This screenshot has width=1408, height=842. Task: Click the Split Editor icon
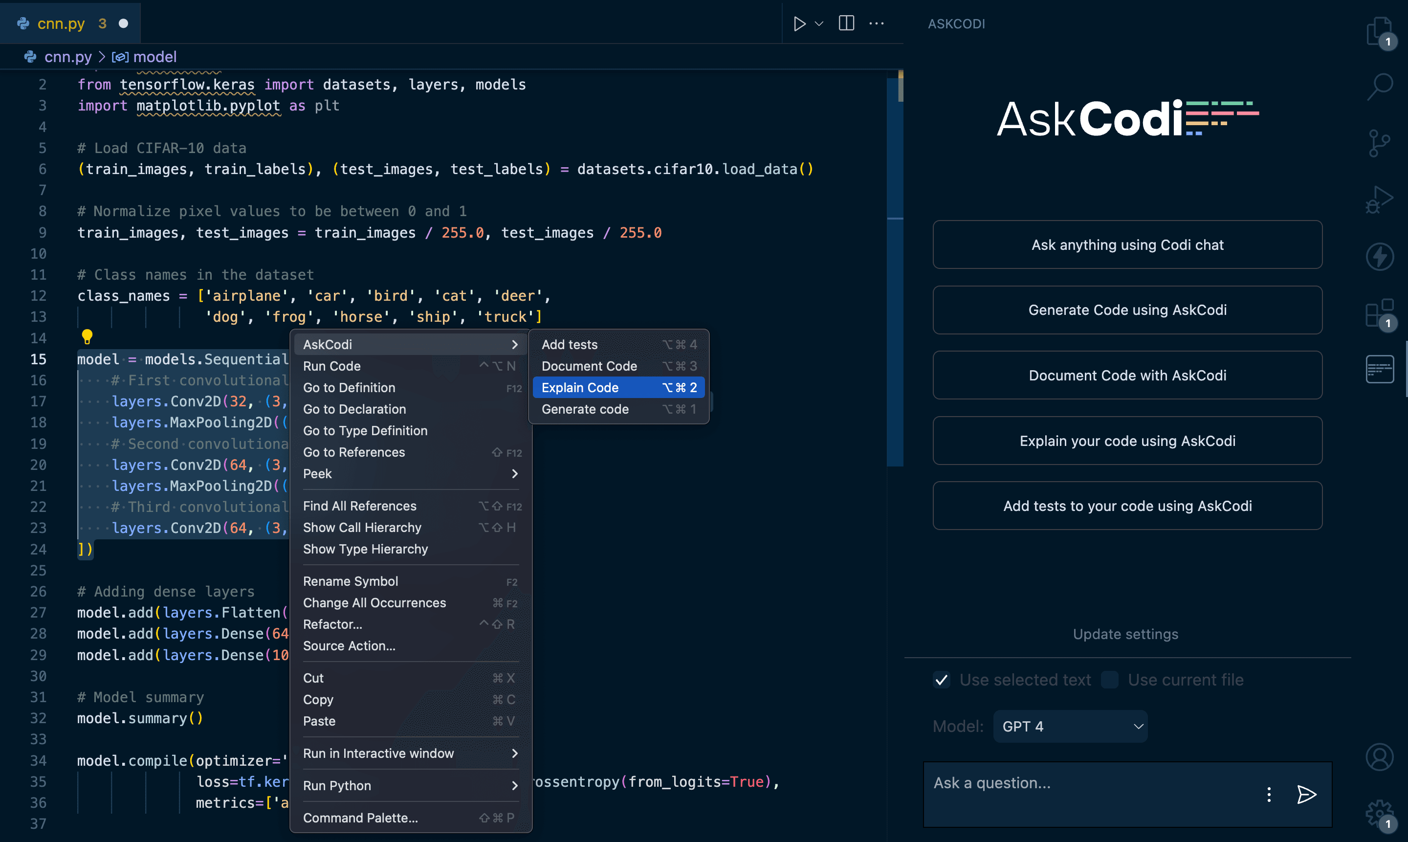[846, 23]
